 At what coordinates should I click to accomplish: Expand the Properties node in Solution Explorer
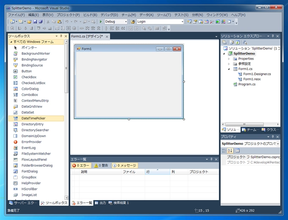click(229, 59)
